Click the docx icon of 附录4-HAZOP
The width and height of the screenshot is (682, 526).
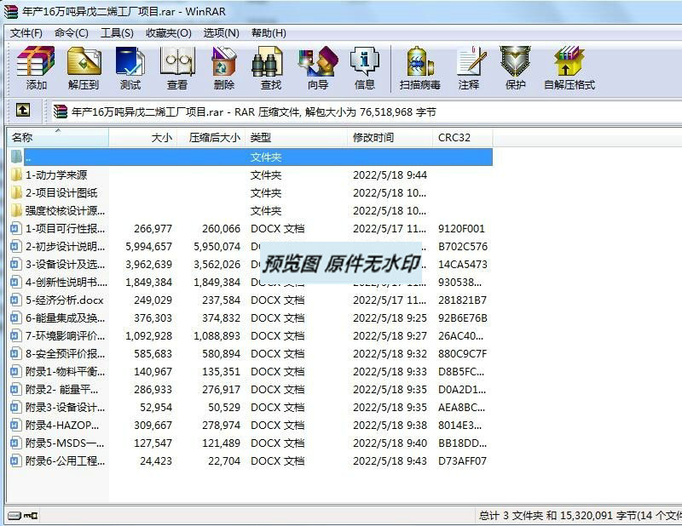[15, 425]
